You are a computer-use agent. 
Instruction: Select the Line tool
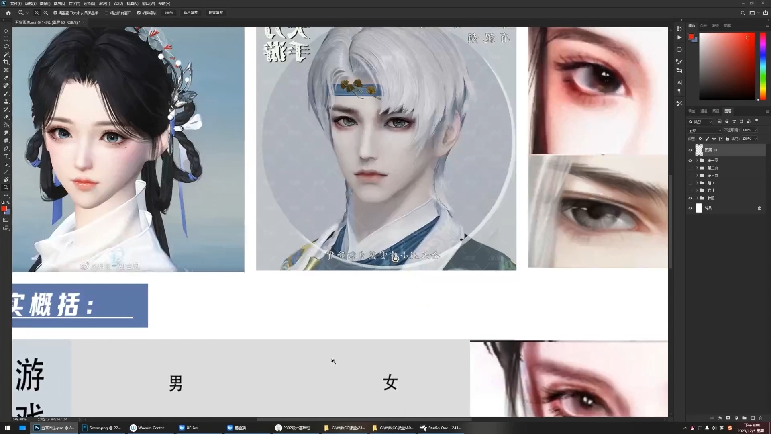pos(6,172)
